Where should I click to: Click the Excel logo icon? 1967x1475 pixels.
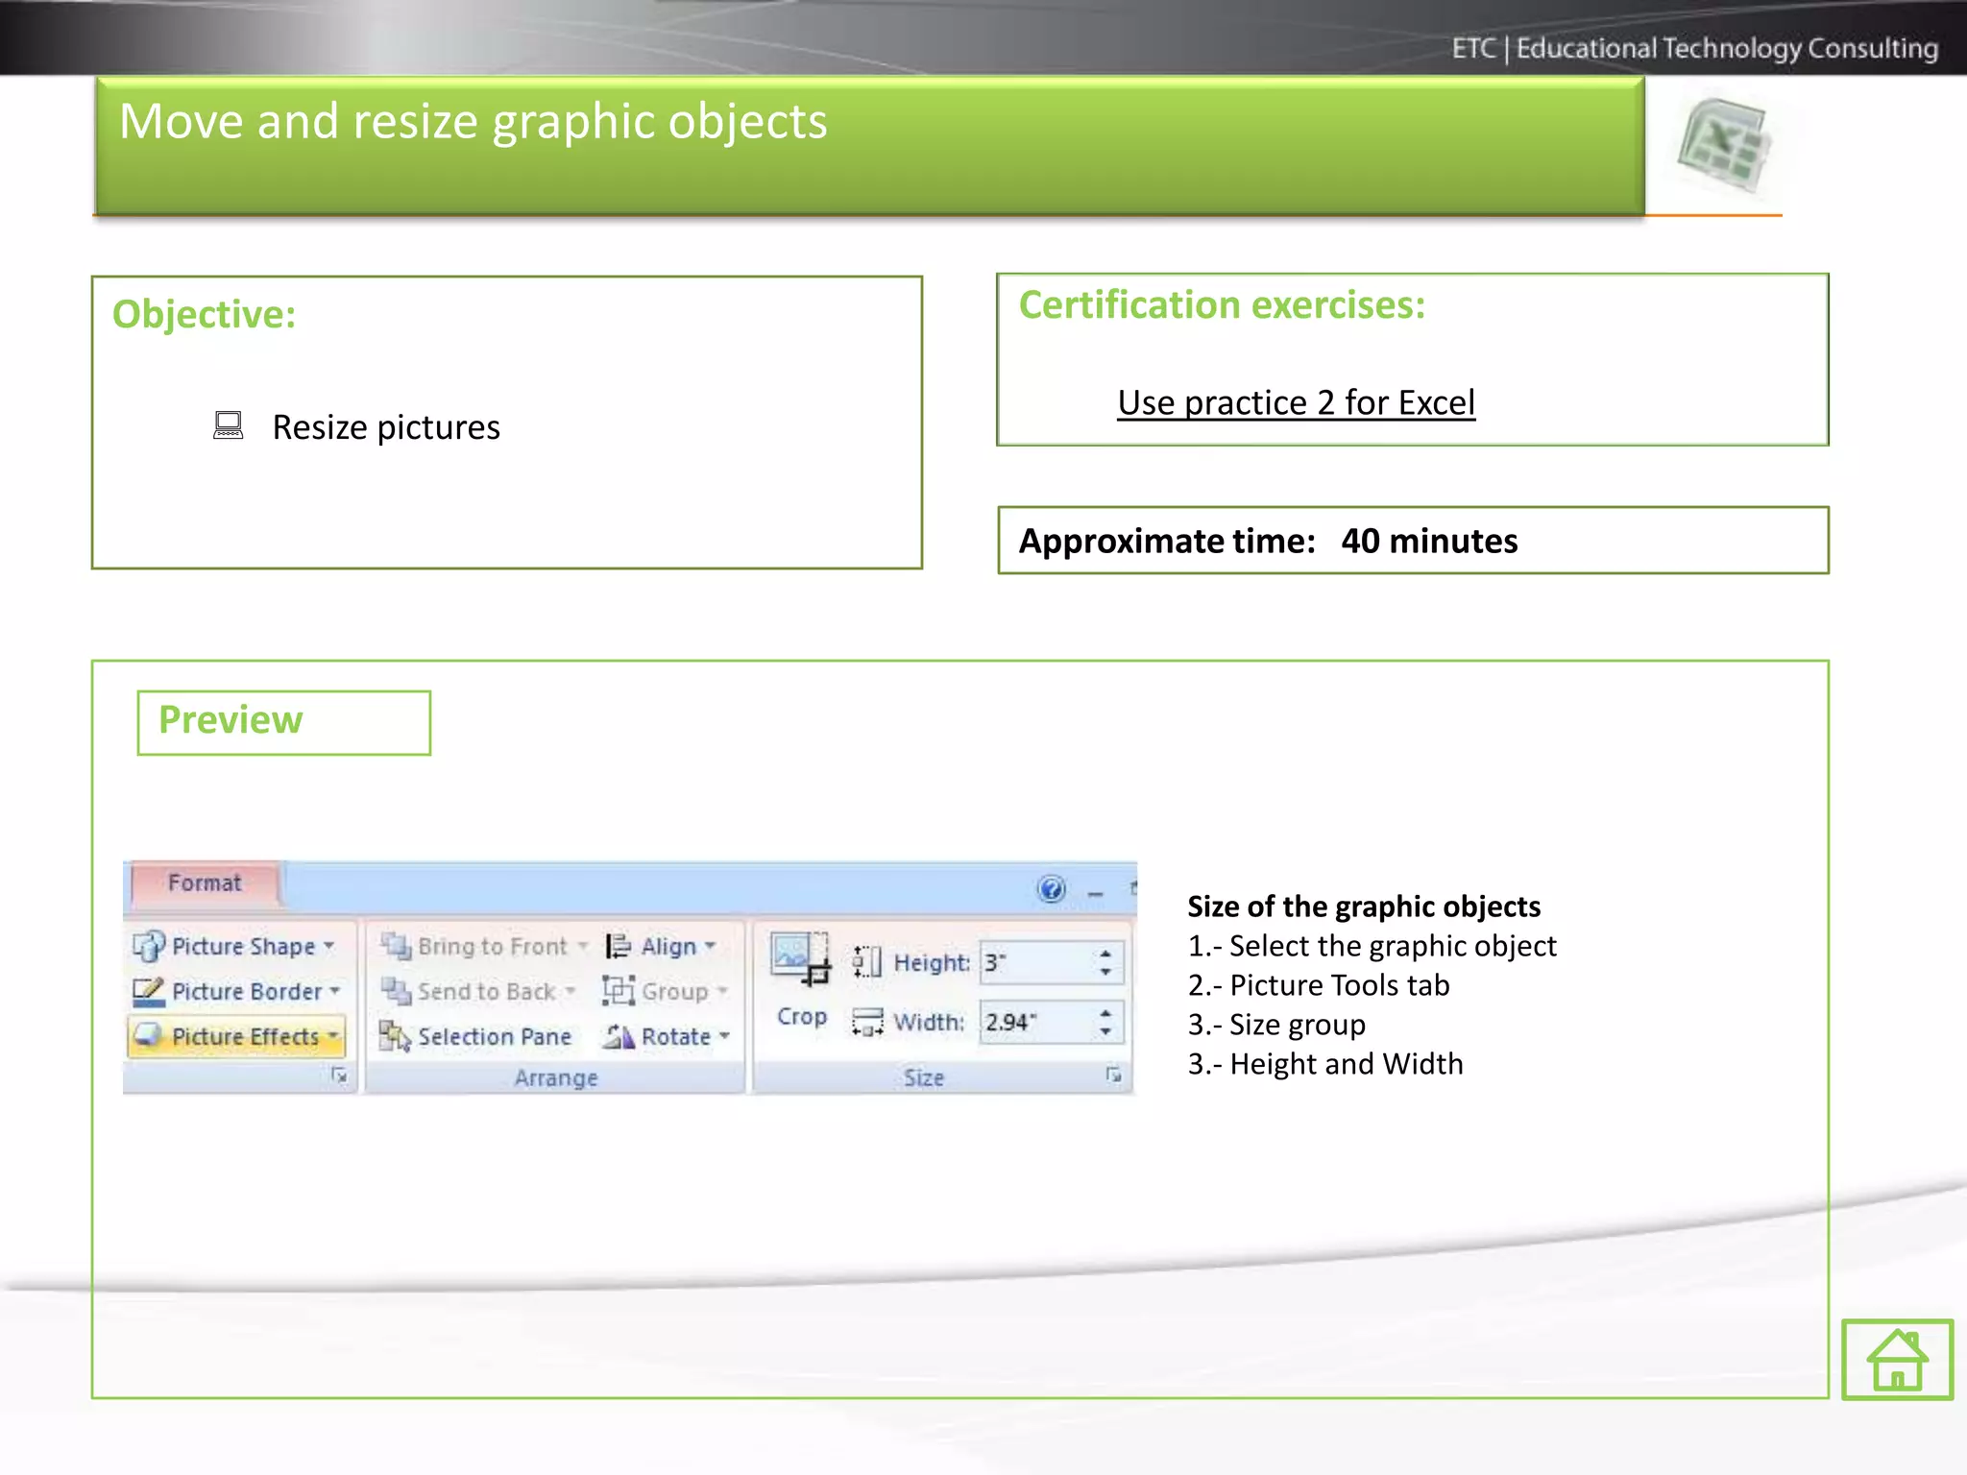pyautogui.click(x=1726, y=146)
